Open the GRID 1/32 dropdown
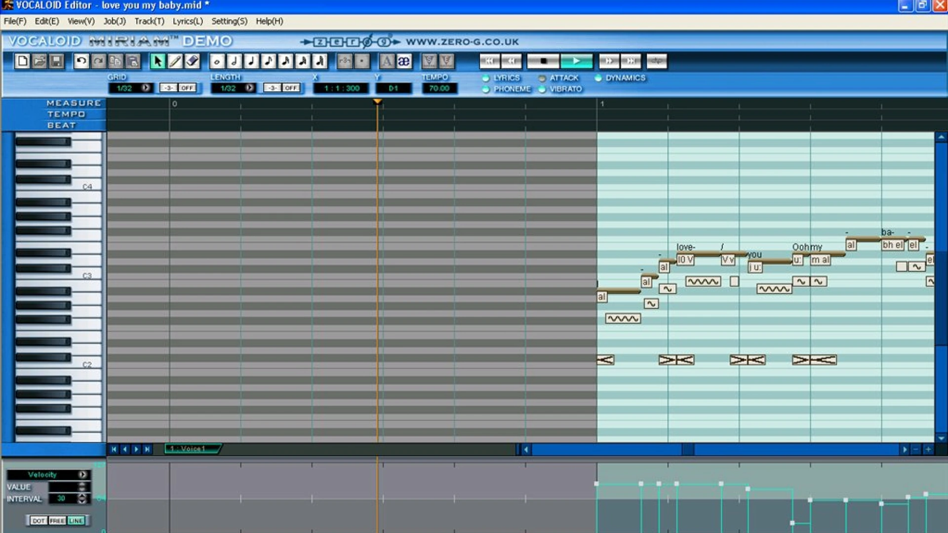The height and width of the screenshot is (533, 948). pyautogui.click(x=146, y=88)
